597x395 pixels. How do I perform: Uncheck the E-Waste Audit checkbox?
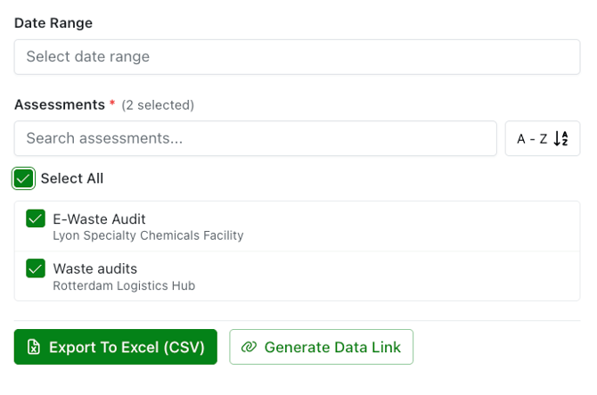(x=36, y=218)
